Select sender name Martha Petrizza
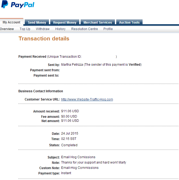179x180 pixels. [x=72, y=65]
